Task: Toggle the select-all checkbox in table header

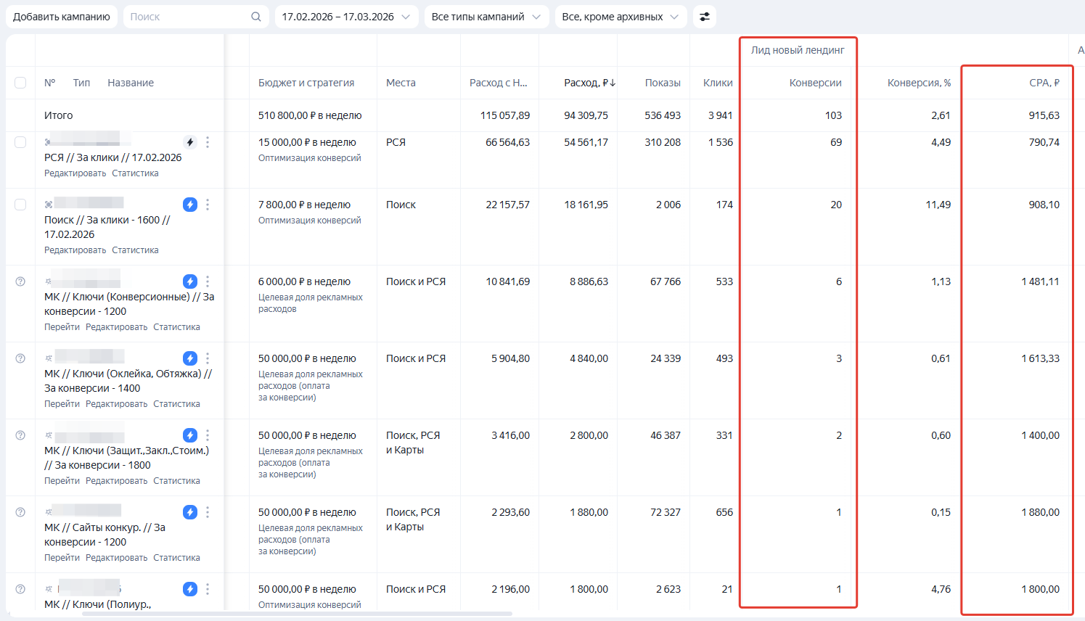Action: [20, 83]
